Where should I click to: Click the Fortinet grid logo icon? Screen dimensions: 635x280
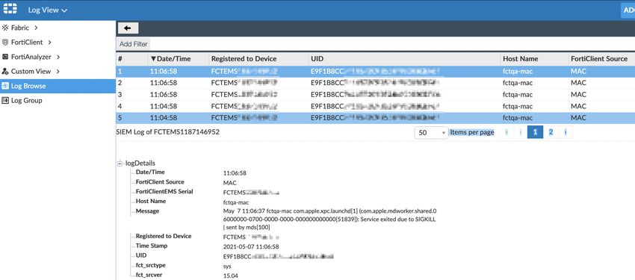coord(10,9)
